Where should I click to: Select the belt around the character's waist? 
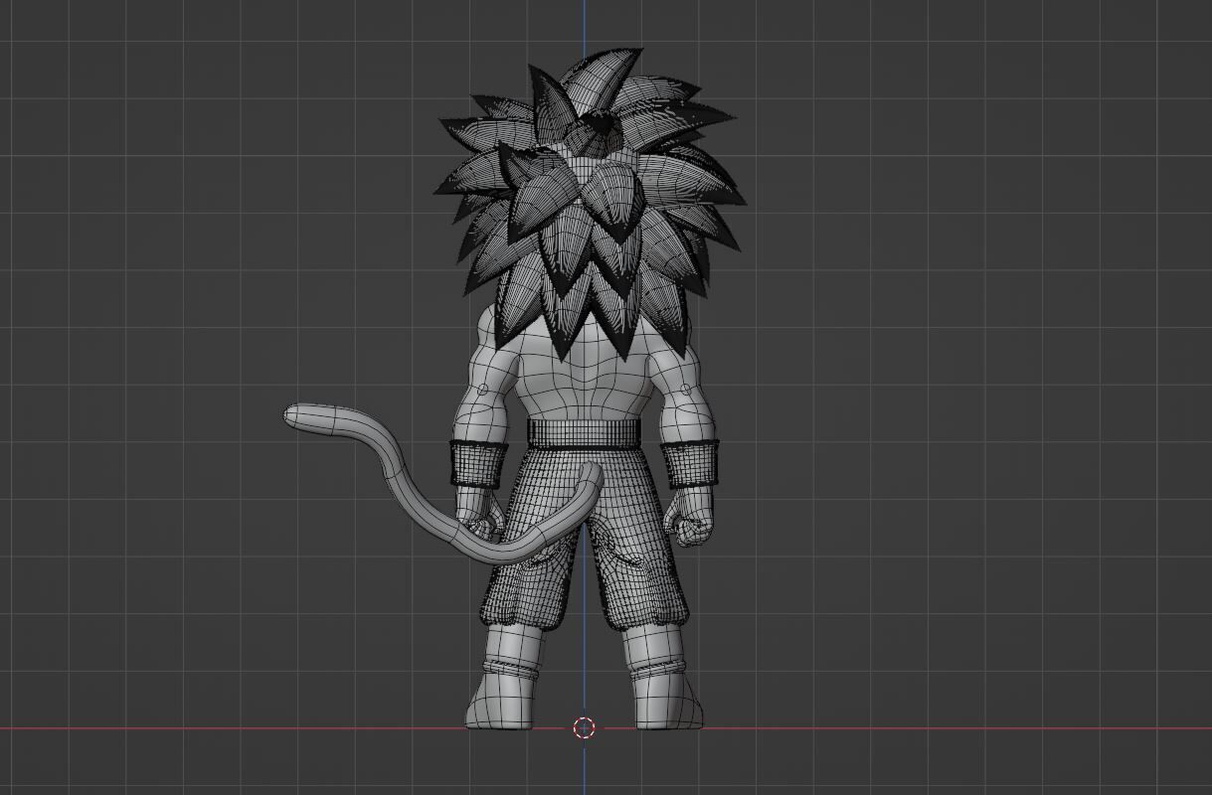[584, 433]
